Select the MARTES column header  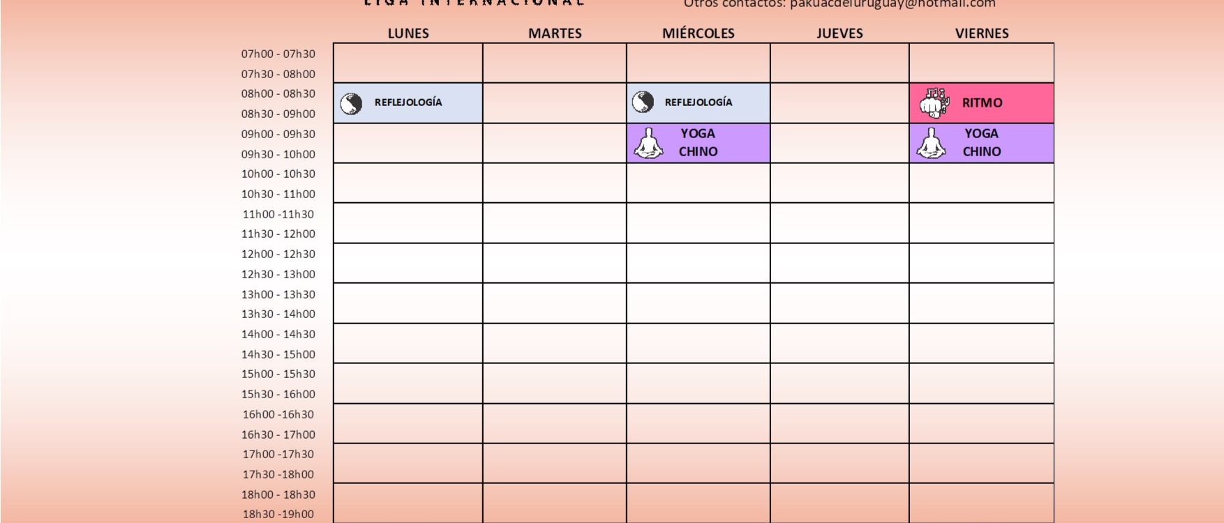click(555, 33)
